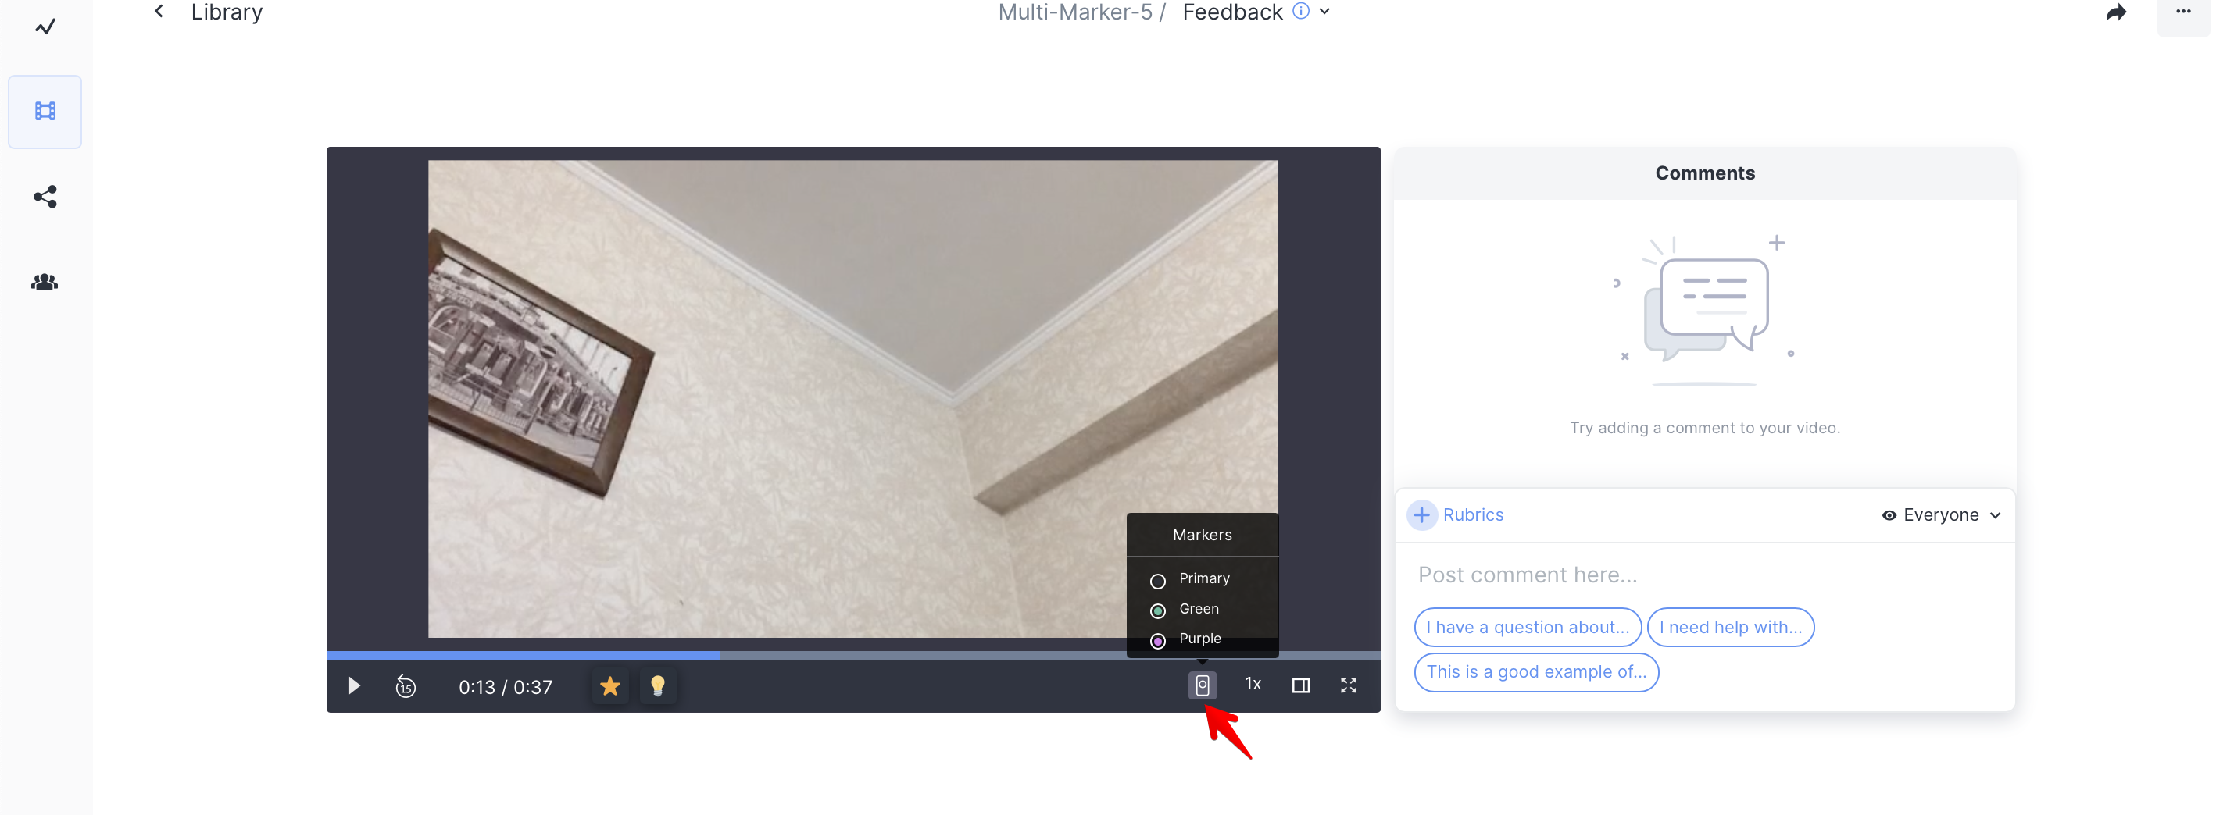This screenshot has height=815, width=2216.
Task: Toggle the side panel layout icon
Action: (x=1300, y=685)
